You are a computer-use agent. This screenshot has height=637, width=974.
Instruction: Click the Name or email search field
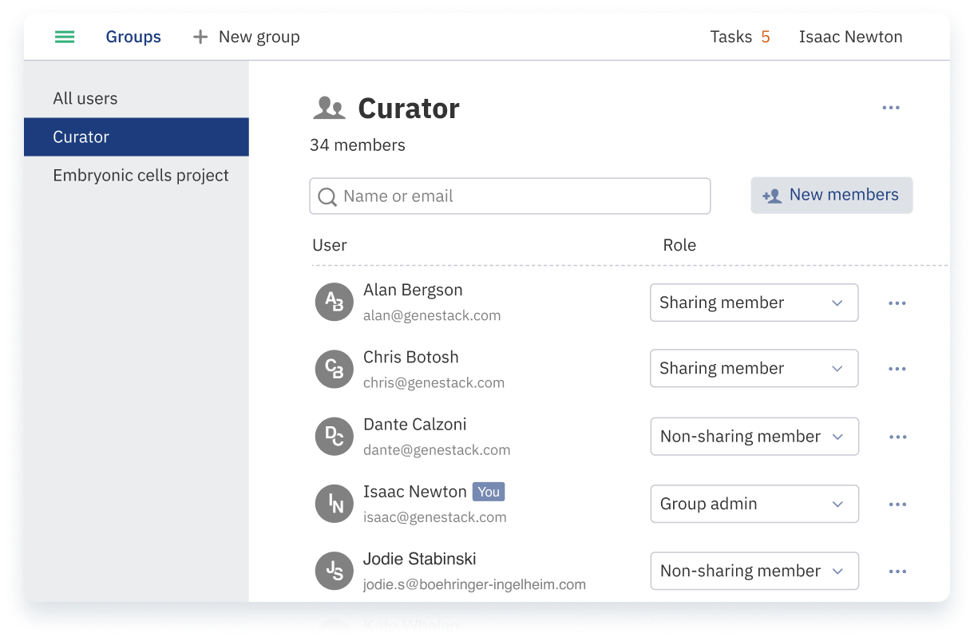(509, 196)
